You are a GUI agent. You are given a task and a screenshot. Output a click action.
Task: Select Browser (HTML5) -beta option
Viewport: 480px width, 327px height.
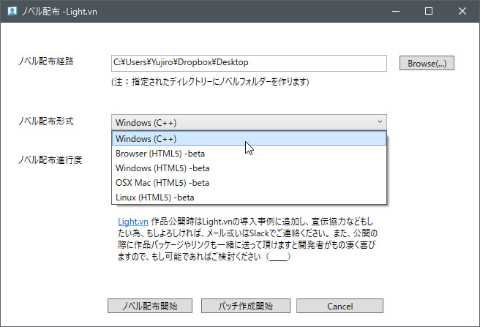[x=249, y=153]
